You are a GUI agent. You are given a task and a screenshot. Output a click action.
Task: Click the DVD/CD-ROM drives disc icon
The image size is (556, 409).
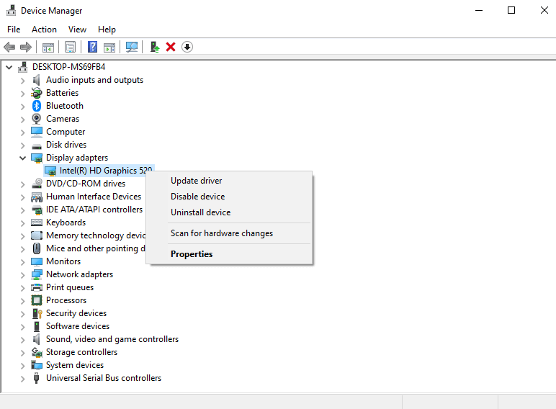coord(37,183)
